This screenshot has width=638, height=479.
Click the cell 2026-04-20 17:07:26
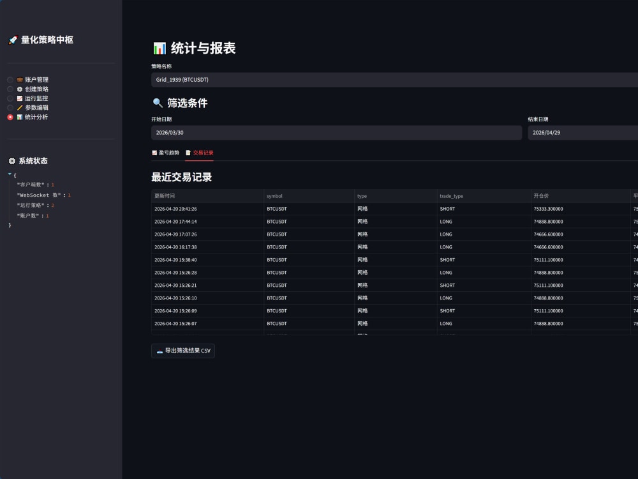click(207, 234)
